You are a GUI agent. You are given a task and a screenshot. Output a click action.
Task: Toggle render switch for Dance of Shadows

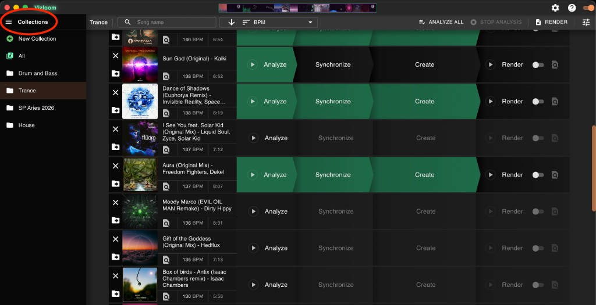click(538, 102)
